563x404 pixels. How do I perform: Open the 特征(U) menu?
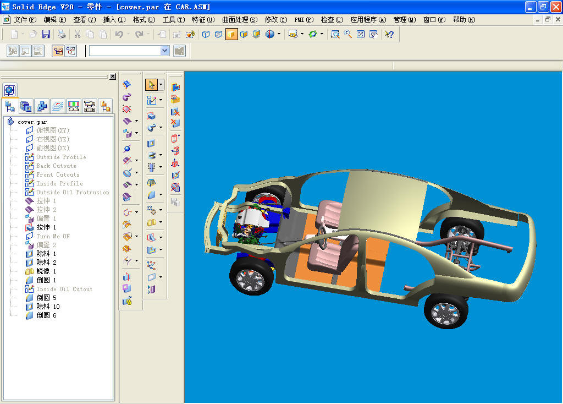(203, 20)
